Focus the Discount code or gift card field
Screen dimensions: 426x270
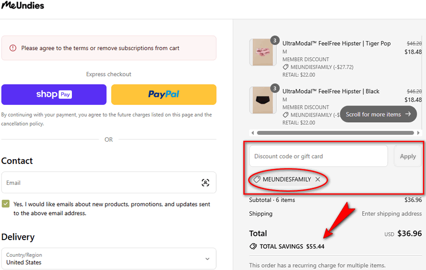coord(318,157)
